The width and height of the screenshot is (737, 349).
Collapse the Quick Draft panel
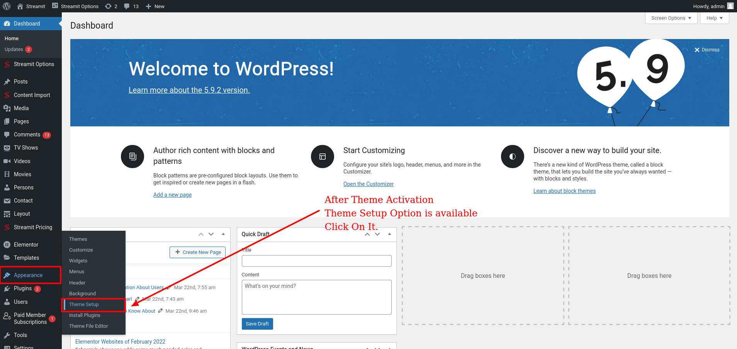pos(389,234)
